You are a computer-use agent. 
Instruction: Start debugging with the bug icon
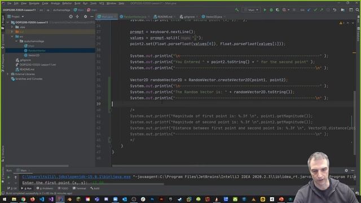(x=271, y=10)
